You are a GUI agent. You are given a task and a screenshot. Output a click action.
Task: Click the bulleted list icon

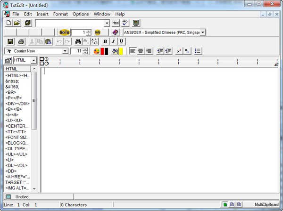(x=198, y=51)
